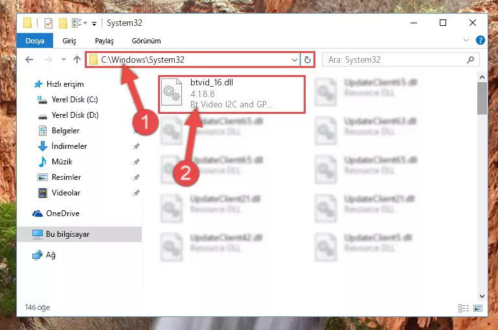The image size is (498, 330).
Task: Open Yerel Disk (C:) in the sidebar
Action: [67, 100]
